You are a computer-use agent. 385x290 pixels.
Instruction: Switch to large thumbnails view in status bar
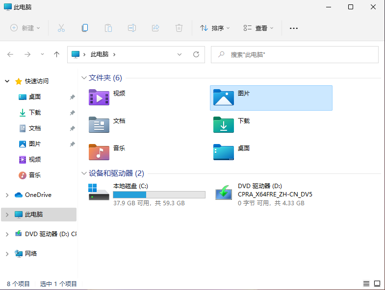pos(377,284)
